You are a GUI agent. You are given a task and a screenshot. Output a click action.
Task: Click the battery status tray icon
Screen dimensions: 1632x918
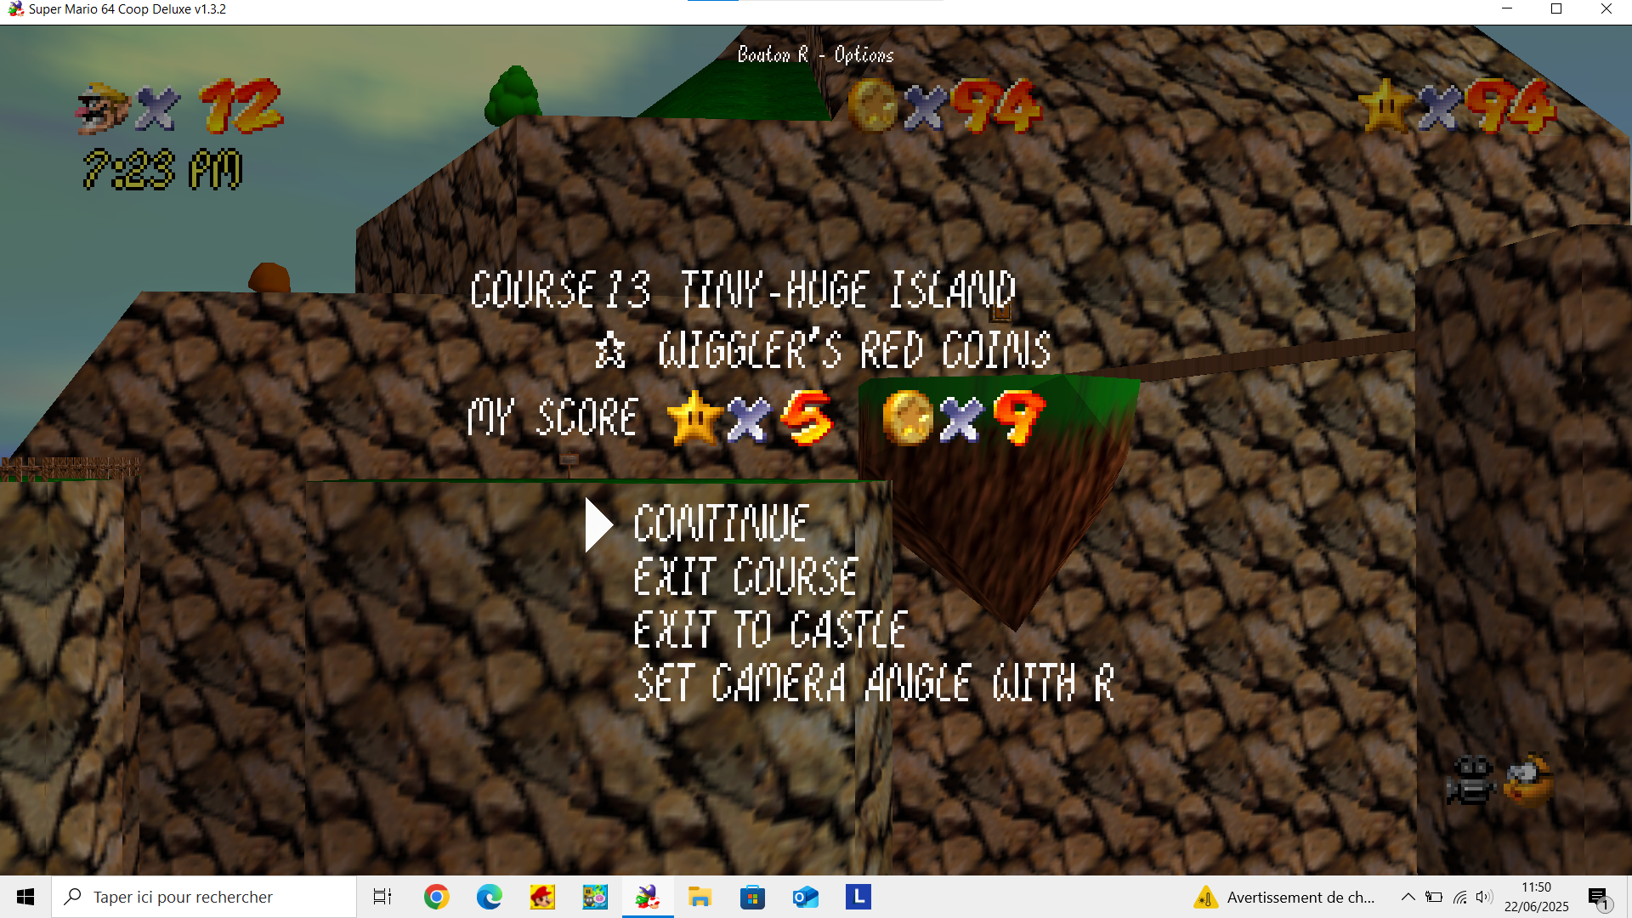pos(1434,897)
